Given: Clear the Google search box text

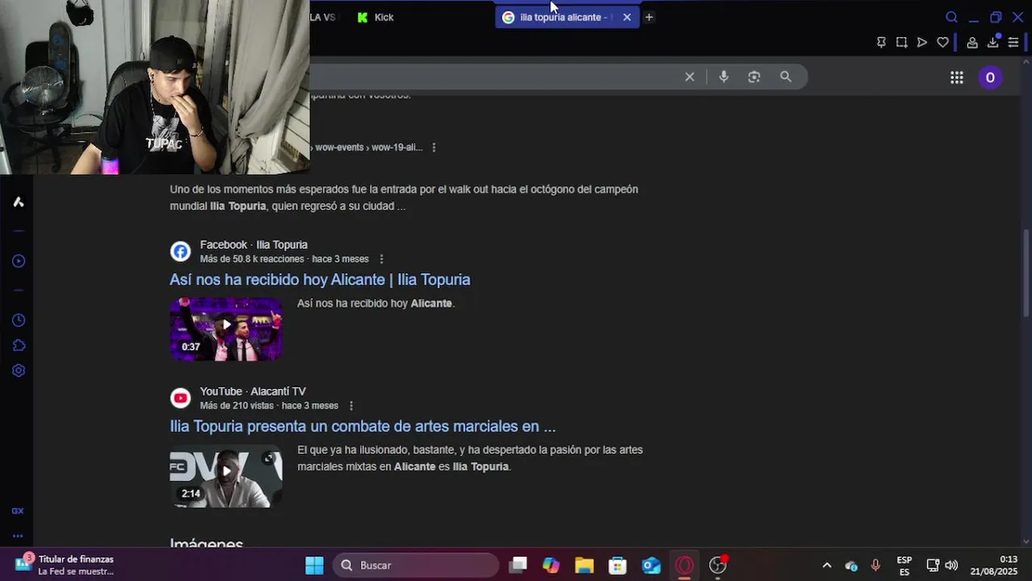Looking at the screenshot, I should (690, 77).
